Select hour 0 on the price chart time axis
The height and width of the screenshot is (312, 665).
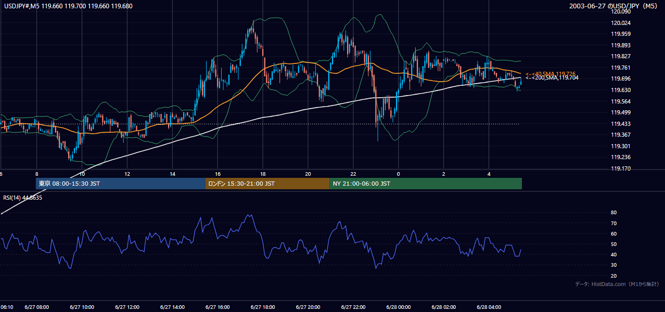[x=399, y=174]
